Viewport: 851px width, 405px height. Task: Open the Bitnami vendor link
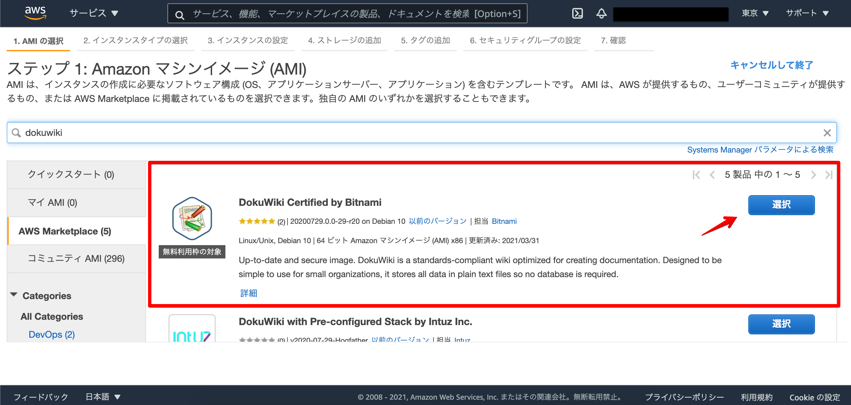(504, 221)
